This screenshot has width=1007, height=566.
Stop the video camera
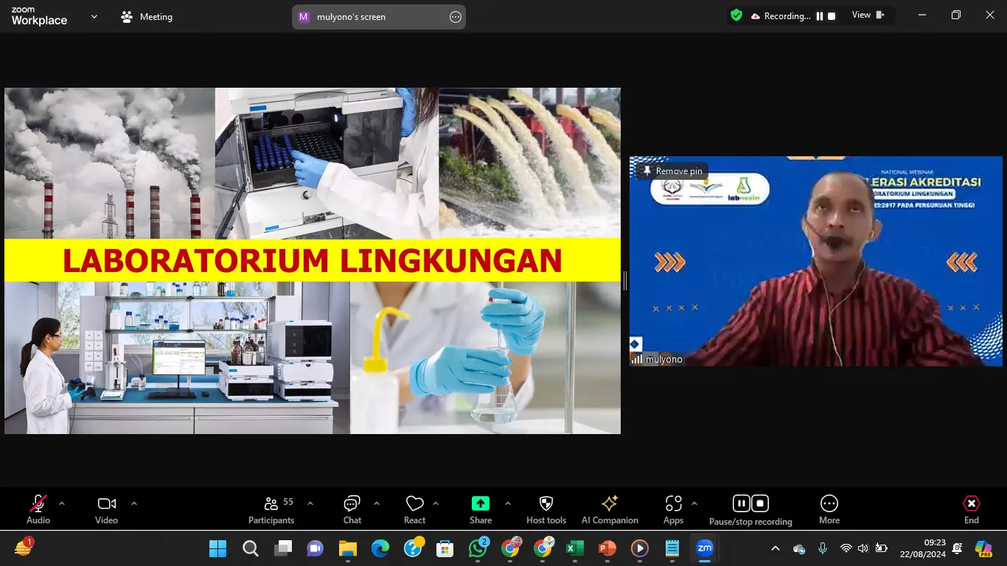coord(105,509)
